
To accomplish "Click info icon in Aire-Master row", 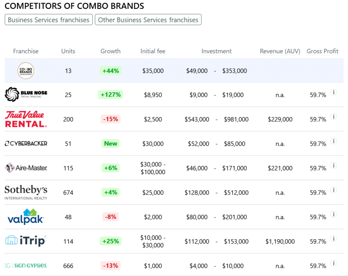I will click(x=334, y=165).
